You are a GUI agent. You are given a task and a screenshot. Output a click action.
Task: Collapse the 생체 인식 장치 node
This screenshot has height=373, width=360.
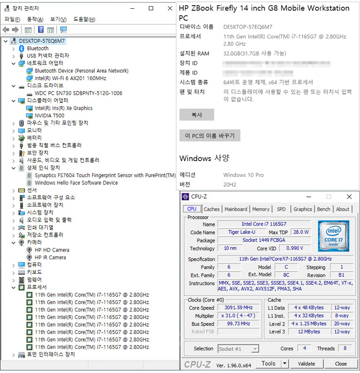pyautogui.click(x=13, y=168)
